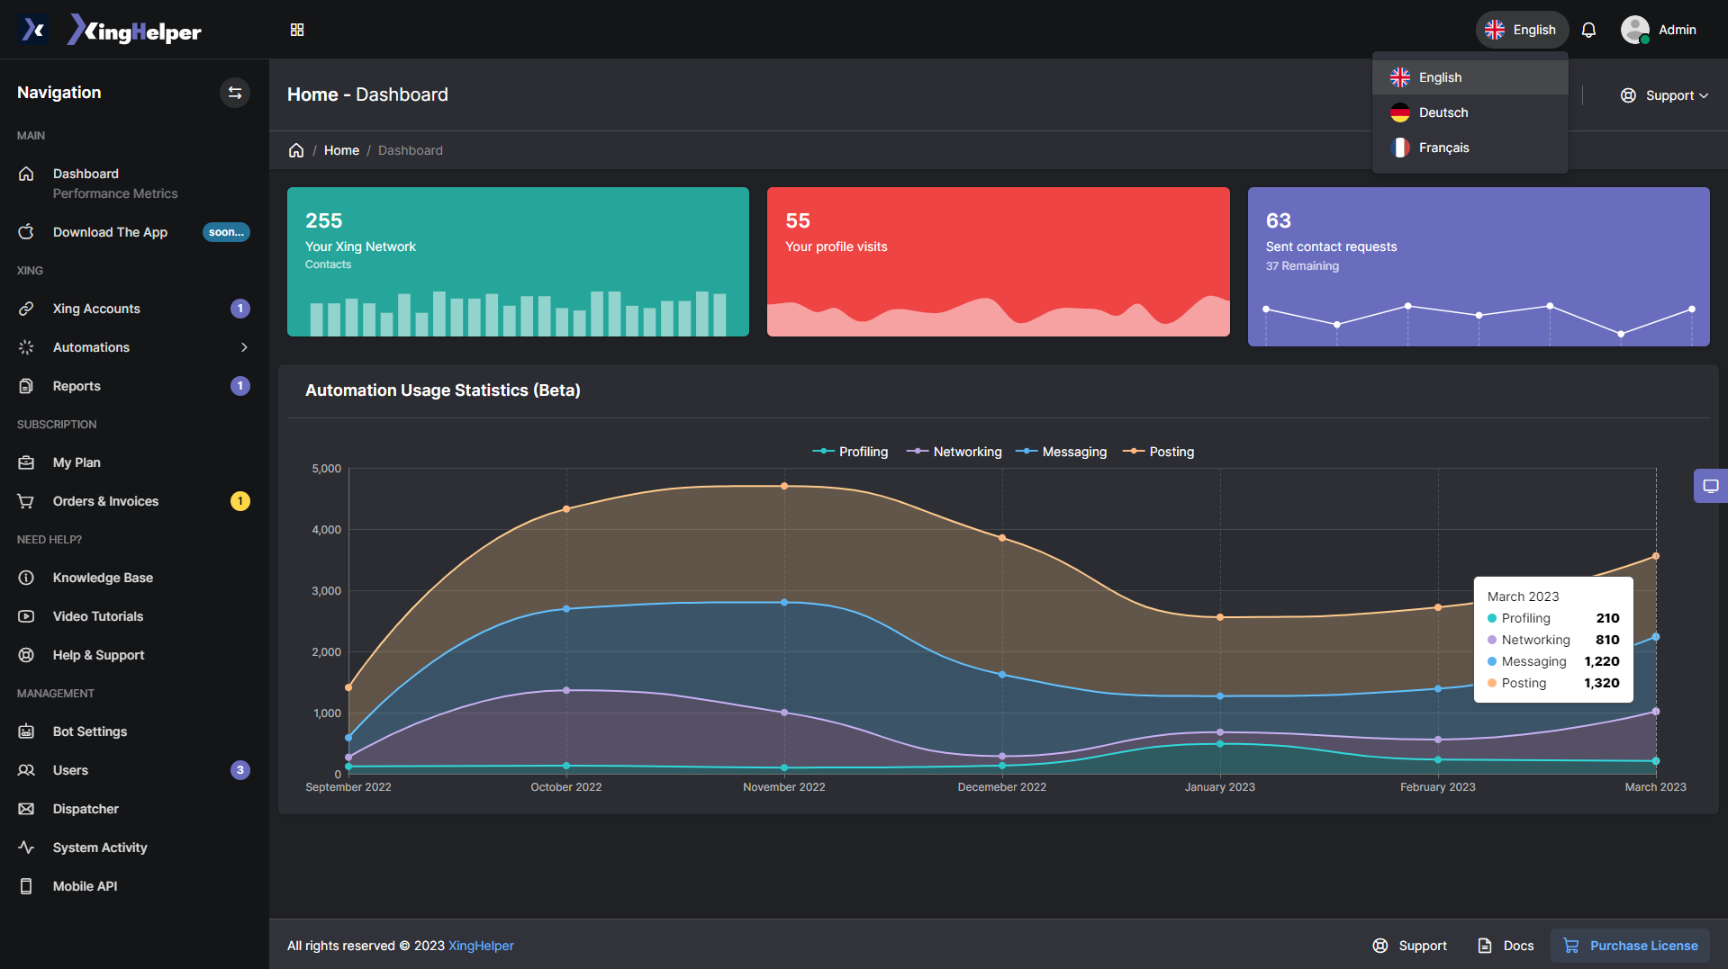Open the Admin user menu

[1659, 30]
